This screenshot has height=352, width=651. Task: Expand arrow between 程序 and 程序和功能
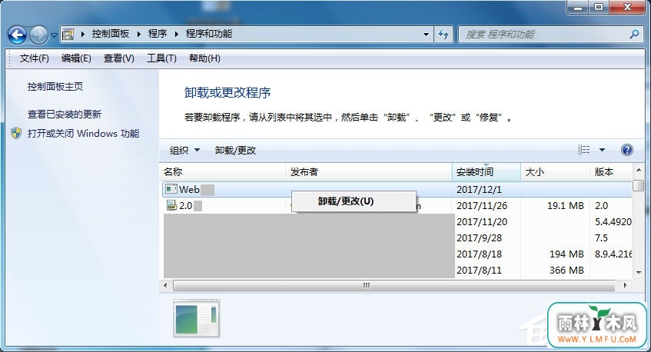(x=177, y=35)
